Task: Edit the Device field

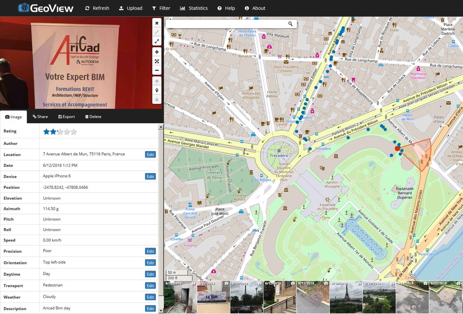Action: (x=150, y=176)
